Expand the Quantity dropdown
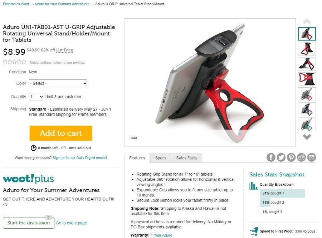Viewport: 322px width, 238px height. click(x=36, y=97)
